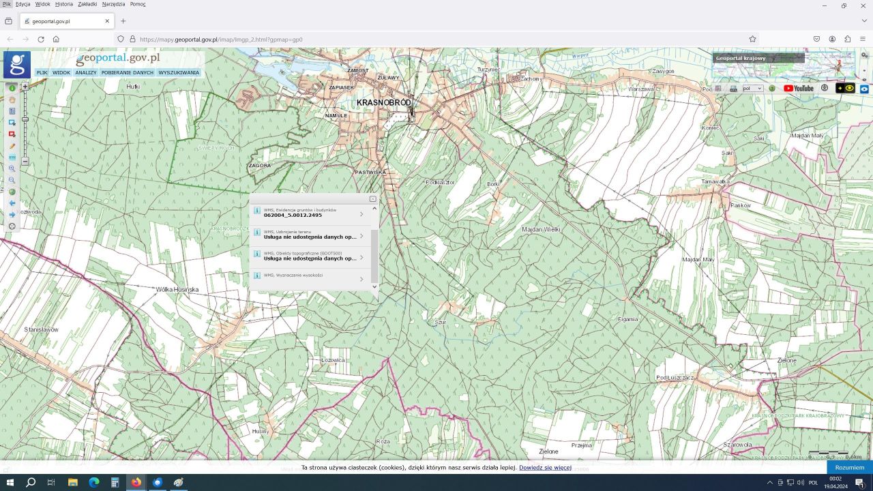The width and height of the screenshot is (873, 491).
Task: Expand Obiekty topograficzne (BDOT500) result
Action: click(x=361, y=257)
